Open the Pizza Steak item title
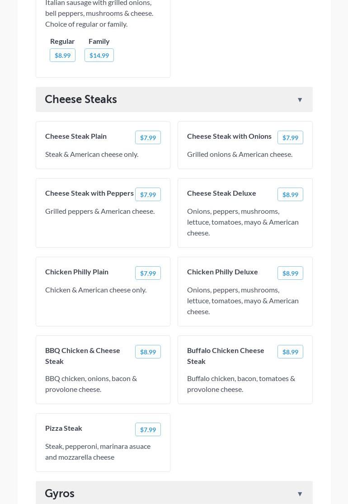 coord(64,428)
